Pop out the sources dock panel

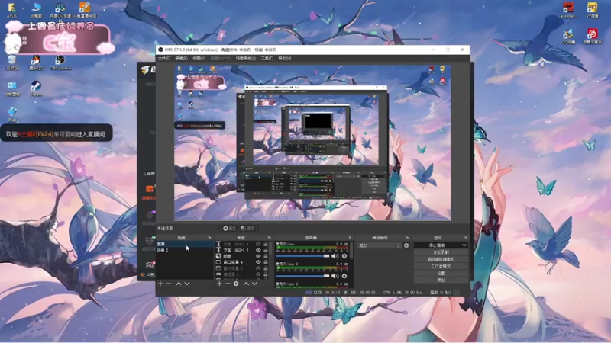[x=269, y=238]
